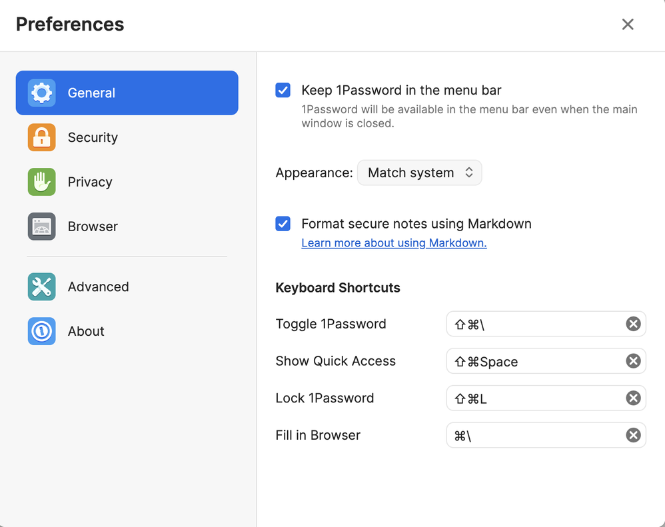Remove the Lock 1Password shortcut
The height and width of the screenshot is (527, 665).
pos(633,398)
